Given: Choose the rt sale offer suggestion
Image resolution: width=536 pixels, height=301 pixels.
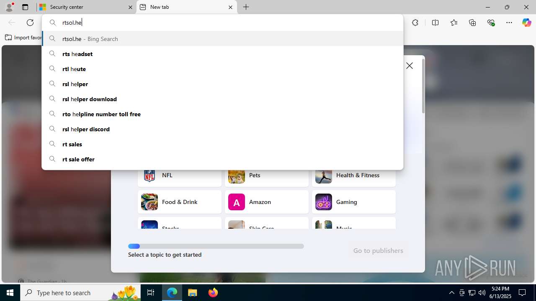Looking at the screenshot, I should coord(222,159).
